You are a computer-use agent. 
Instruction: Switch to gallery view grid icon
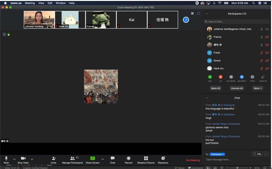click(192, 13)
